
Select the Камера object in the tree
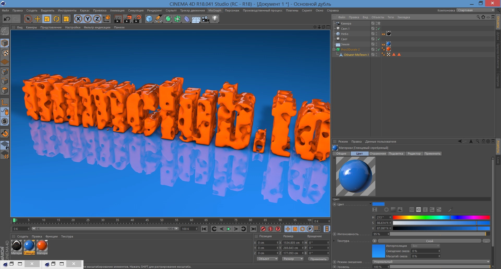346,23
